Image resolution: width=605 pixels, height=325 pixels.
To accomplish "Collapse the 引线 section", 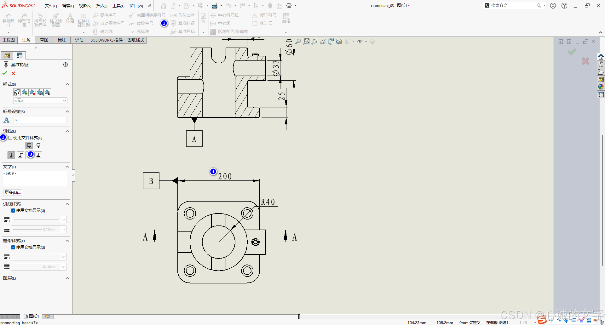I will pyautogui.click(x=67, y=131).
